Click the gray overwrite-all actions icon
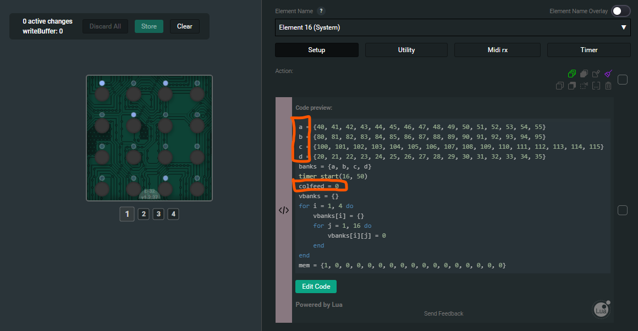This screenshot has width=638, height=331. click(x=584, y=74)
